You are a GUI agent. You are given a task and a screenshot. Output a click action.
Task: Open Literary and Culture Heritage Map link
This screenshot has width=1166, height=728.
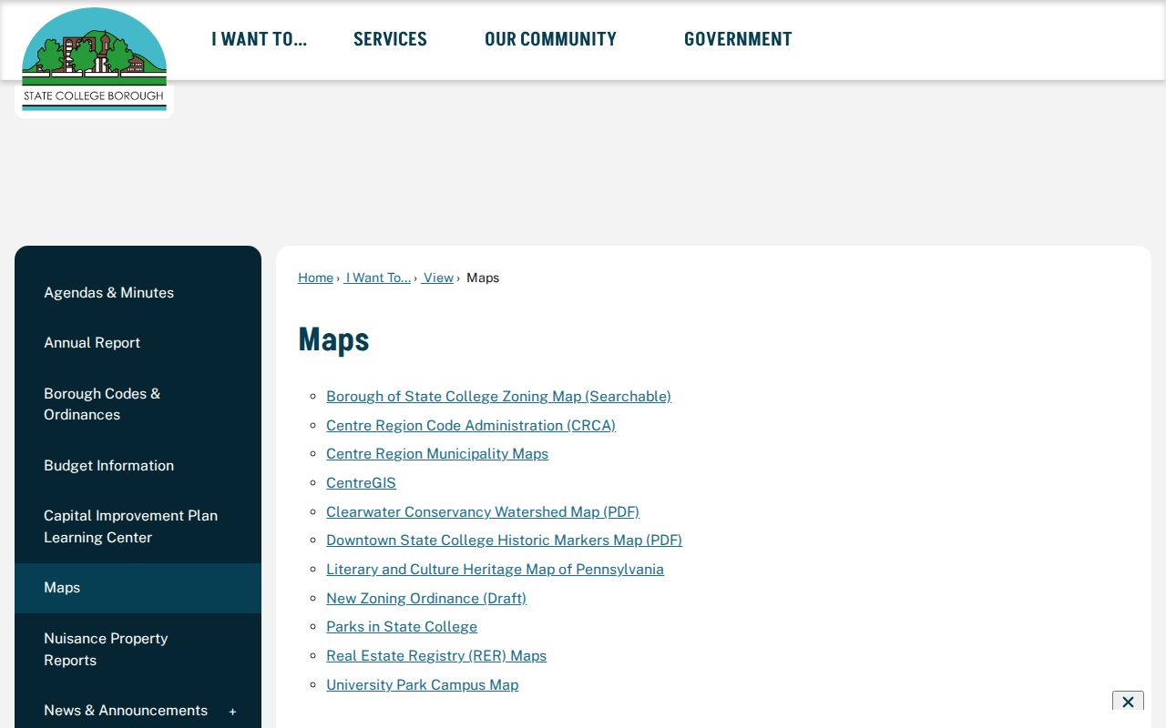pyautogui.click(x=495, y=570)
